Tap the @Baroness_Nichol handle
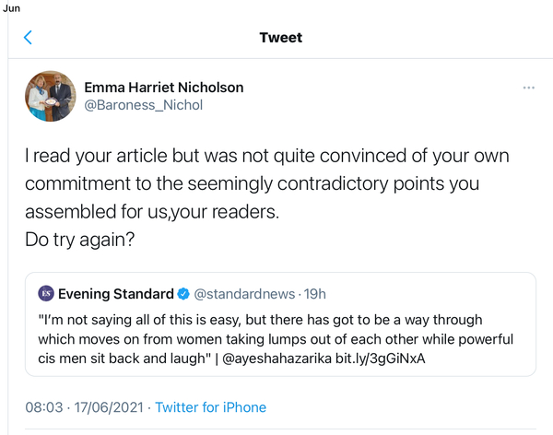Image resolution: width=553 pixels, height=435 pixels. (143, 105)
